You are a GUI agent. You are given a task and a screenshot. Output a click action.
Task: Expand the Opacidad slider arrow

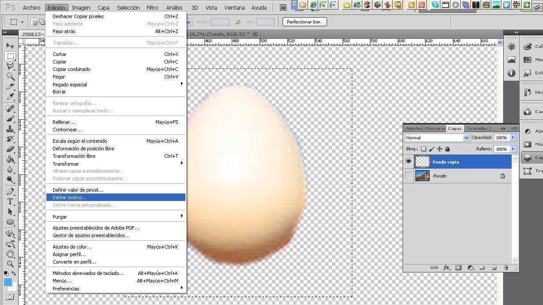click(x=513, y=138)
